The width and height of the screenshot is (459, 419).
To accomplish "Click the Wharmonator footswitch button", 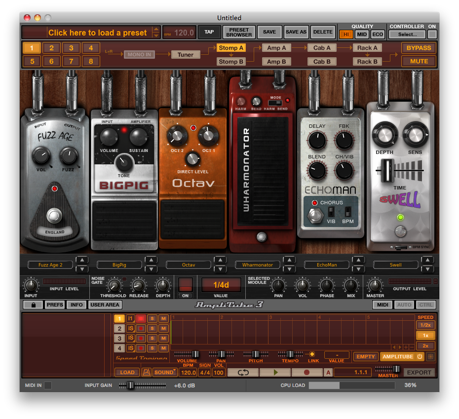I will coord(262,236).
